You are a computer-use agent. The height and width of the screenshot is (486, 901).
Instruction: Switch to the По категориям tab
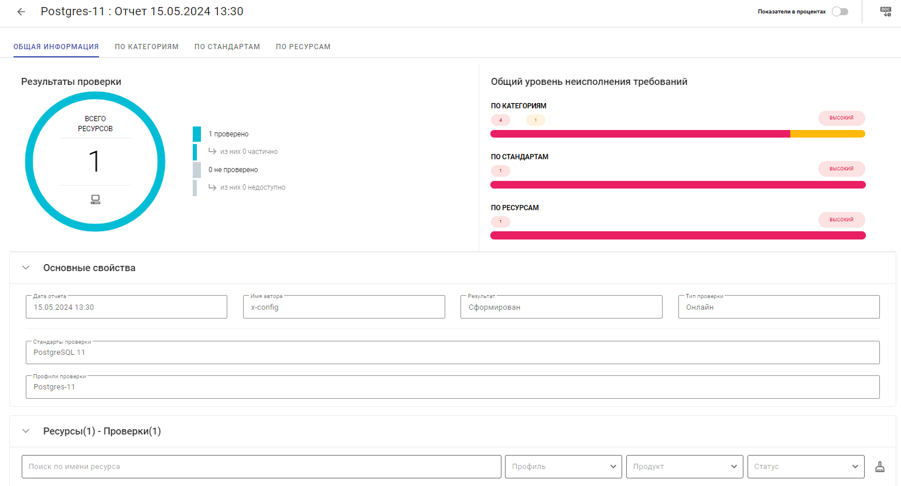pyautogui.click(x=146, y=47)
